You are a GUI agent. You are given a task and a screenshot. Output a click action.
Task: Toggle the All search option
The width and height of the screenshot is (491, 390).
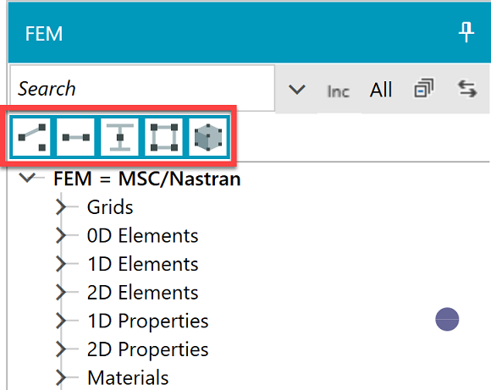[381, 90]
